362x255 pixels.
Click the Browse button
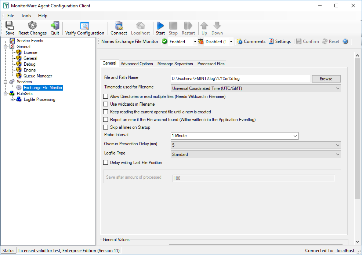[x=326, y=79]
